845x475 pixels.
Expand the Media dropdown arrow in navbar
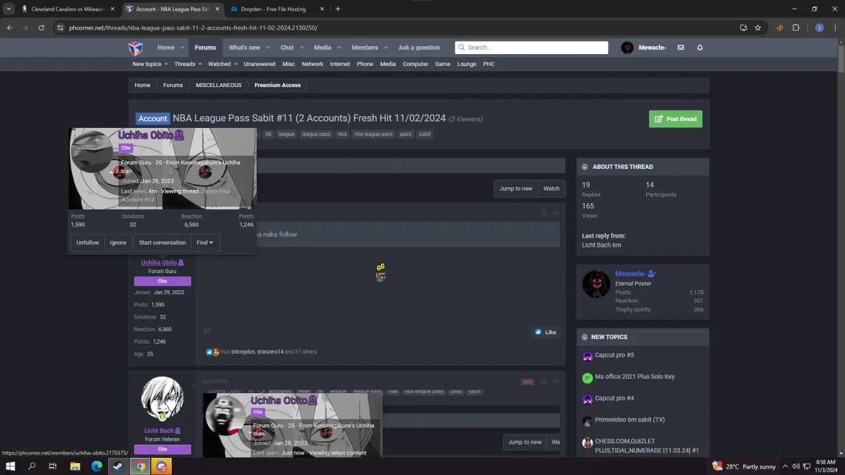(x=339, y=47)
